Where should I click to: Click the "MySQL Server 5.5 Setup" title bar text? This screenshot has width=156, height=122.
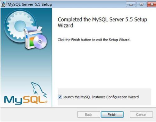[30, 4]
